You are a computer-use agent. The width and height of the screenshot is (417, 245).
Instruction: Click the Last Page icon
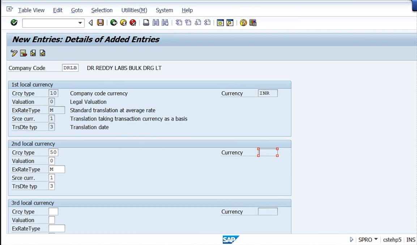point(208,23)
